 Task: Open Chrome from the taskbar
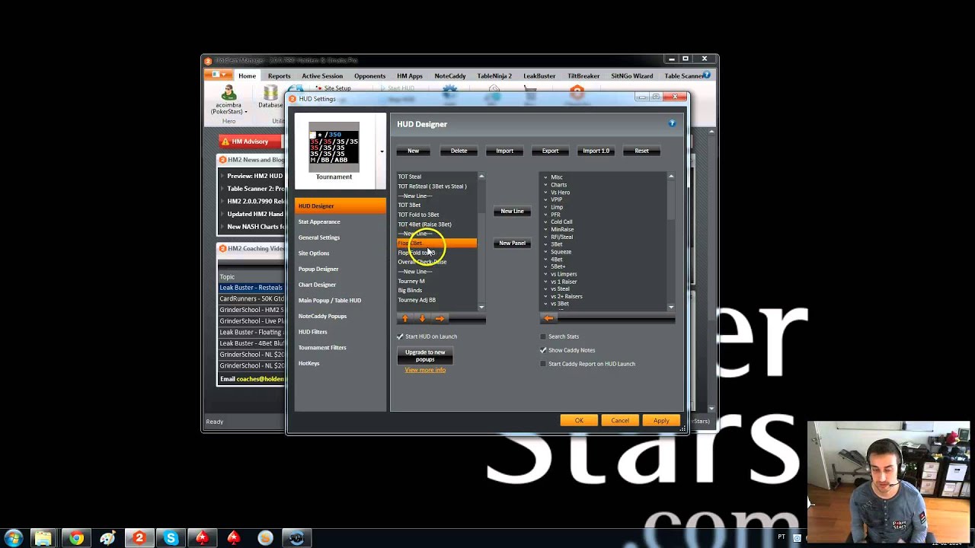tap(75, 538)
